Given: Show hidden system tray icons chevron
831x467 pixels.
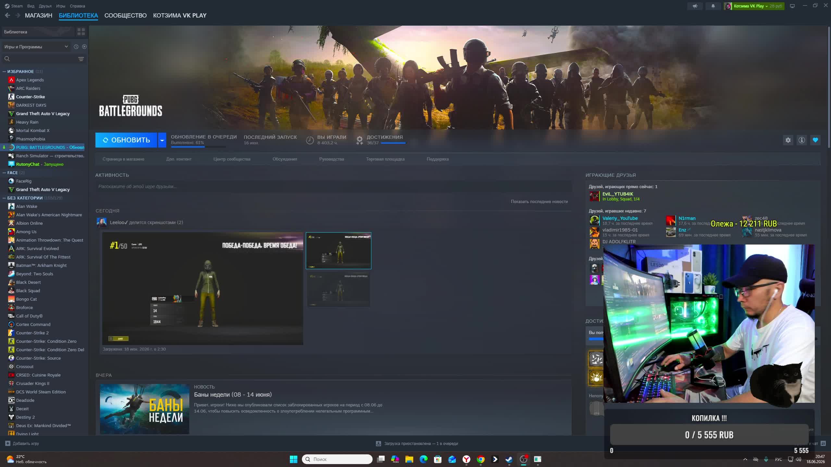Looking at the screenshot, I should [745, 459].
